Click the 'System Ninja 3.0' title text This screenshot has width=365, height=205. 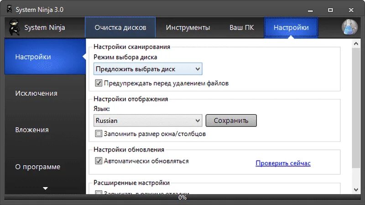[40, 10]
